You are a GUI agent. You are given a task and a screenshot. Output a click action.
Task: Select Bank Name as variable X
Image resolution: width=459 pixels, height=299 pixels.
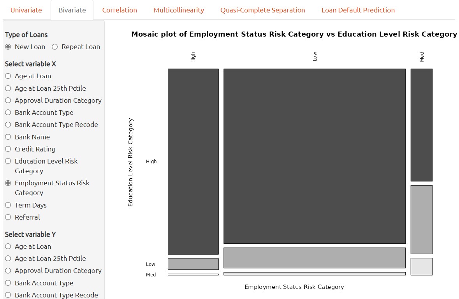click(x=8, y=137)
